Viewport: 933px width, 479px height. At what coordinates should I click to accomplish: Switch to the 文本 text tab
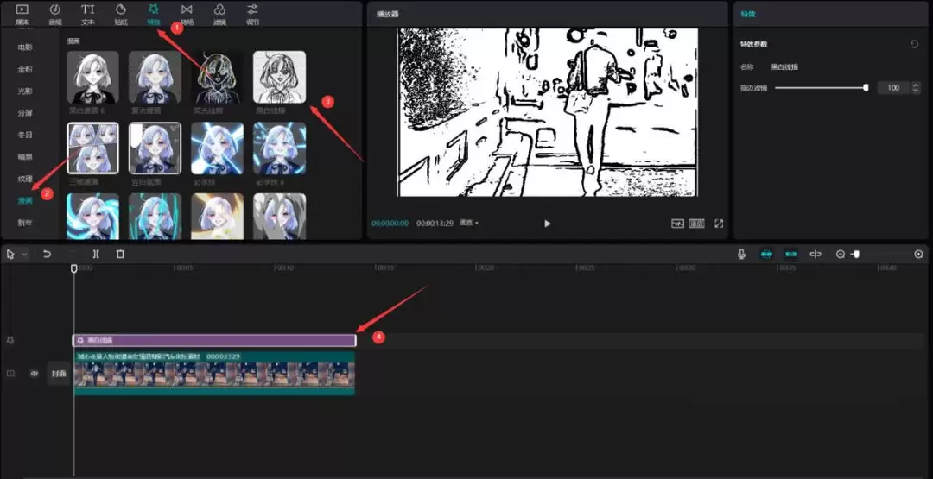pos(87,15)
